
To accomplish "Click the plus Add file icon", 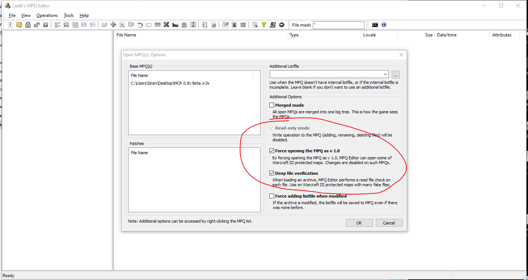I will point(113,25).
